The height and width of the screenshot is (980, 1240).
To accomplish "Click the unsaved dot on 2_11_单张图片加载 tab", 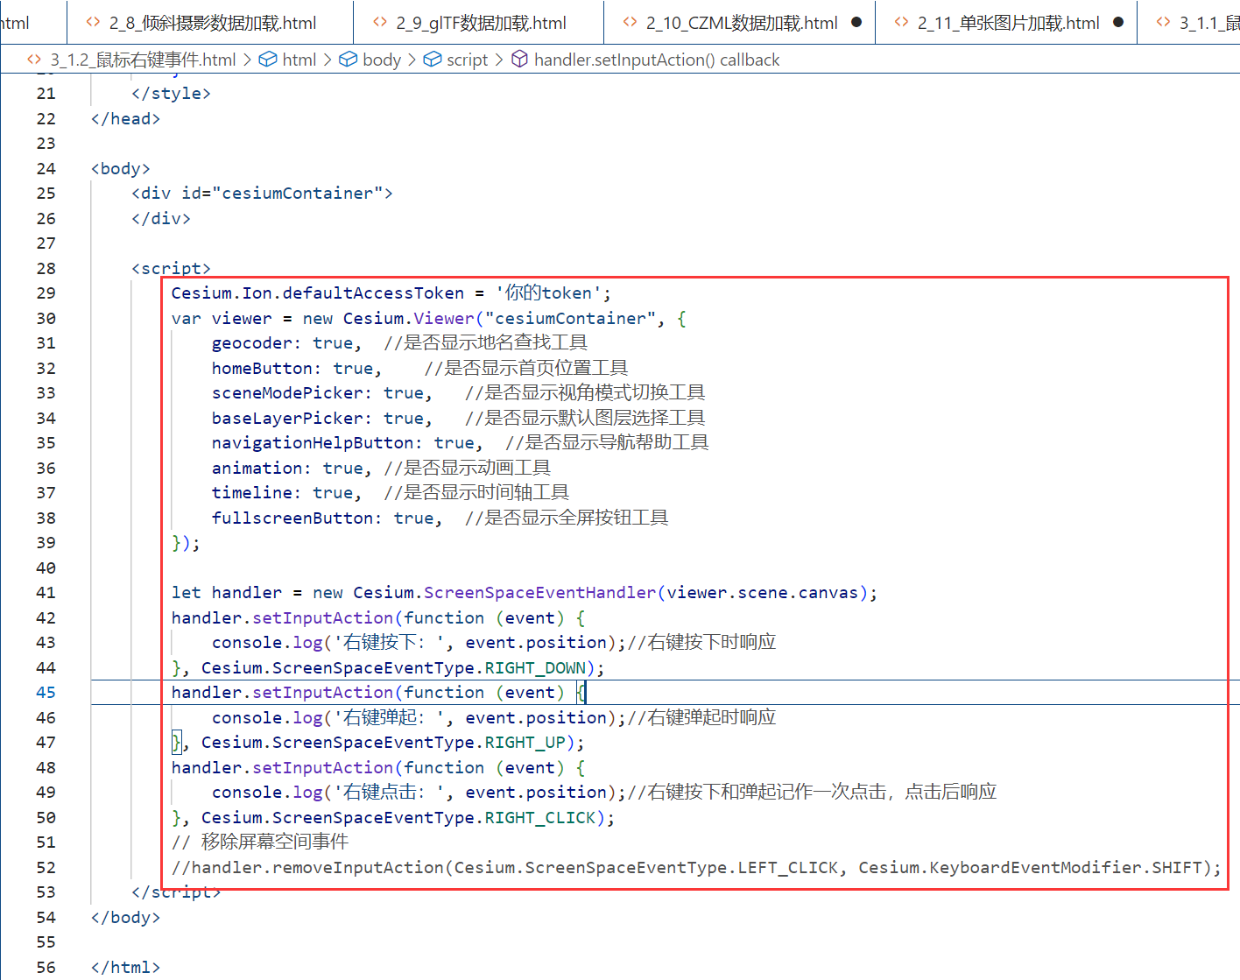I will click(1118, 23).
